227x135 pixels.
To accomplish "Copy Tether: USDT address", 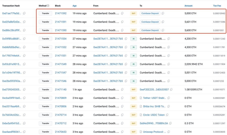I will (169, 98).
